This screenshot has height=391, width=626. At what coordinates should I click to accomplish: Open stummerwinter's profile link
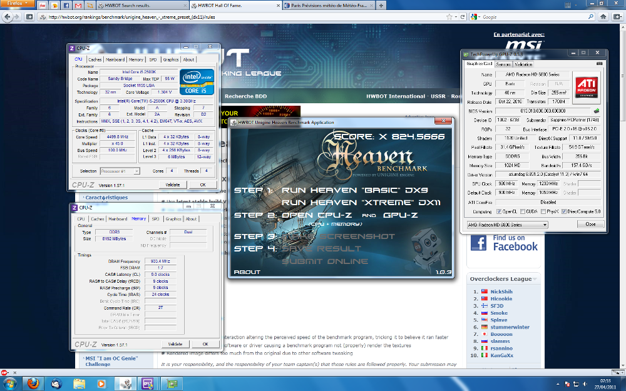(x=510, y=327)
